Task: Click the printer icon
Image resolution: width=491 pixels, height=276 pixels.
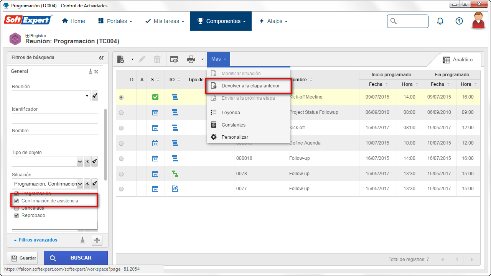Action: [x=191, y=59]
